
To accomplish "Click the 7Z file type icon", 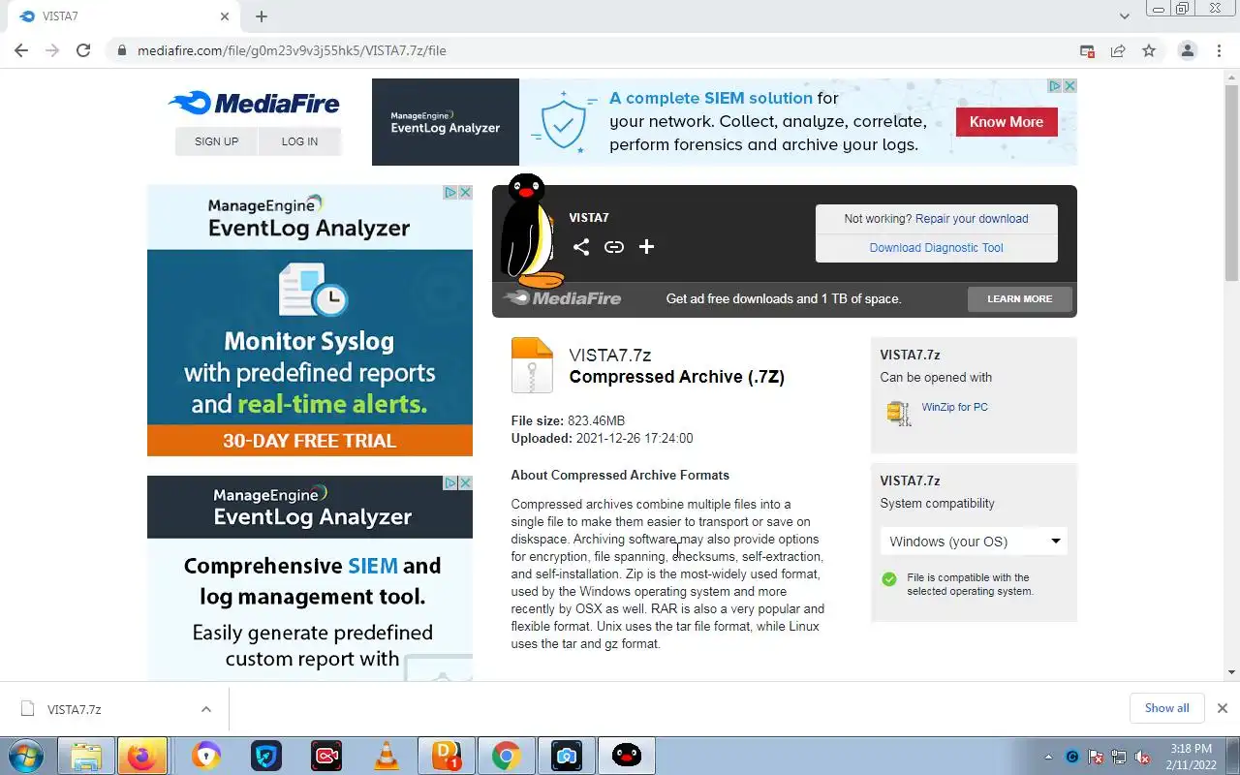I will pyautogui.click(x=532, y=365).
